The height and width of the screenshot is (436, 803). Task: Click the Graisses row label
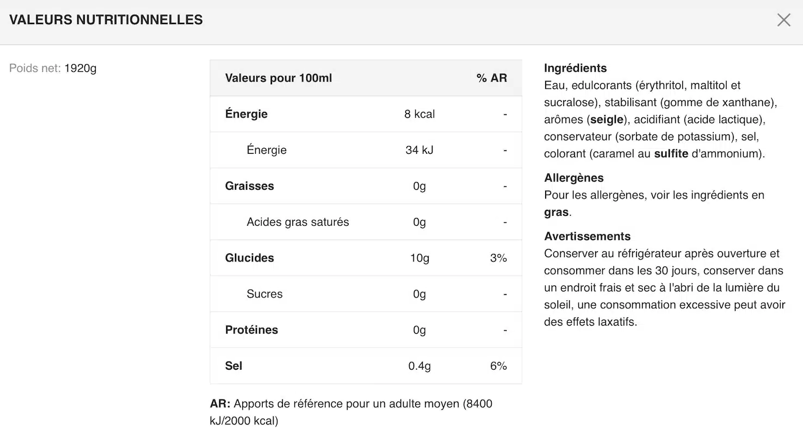(x=250, y=186)
